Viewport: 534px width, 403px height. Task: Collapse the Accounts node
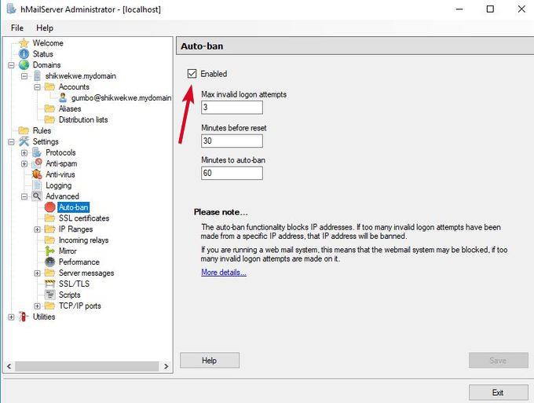(x=37, y=87)
